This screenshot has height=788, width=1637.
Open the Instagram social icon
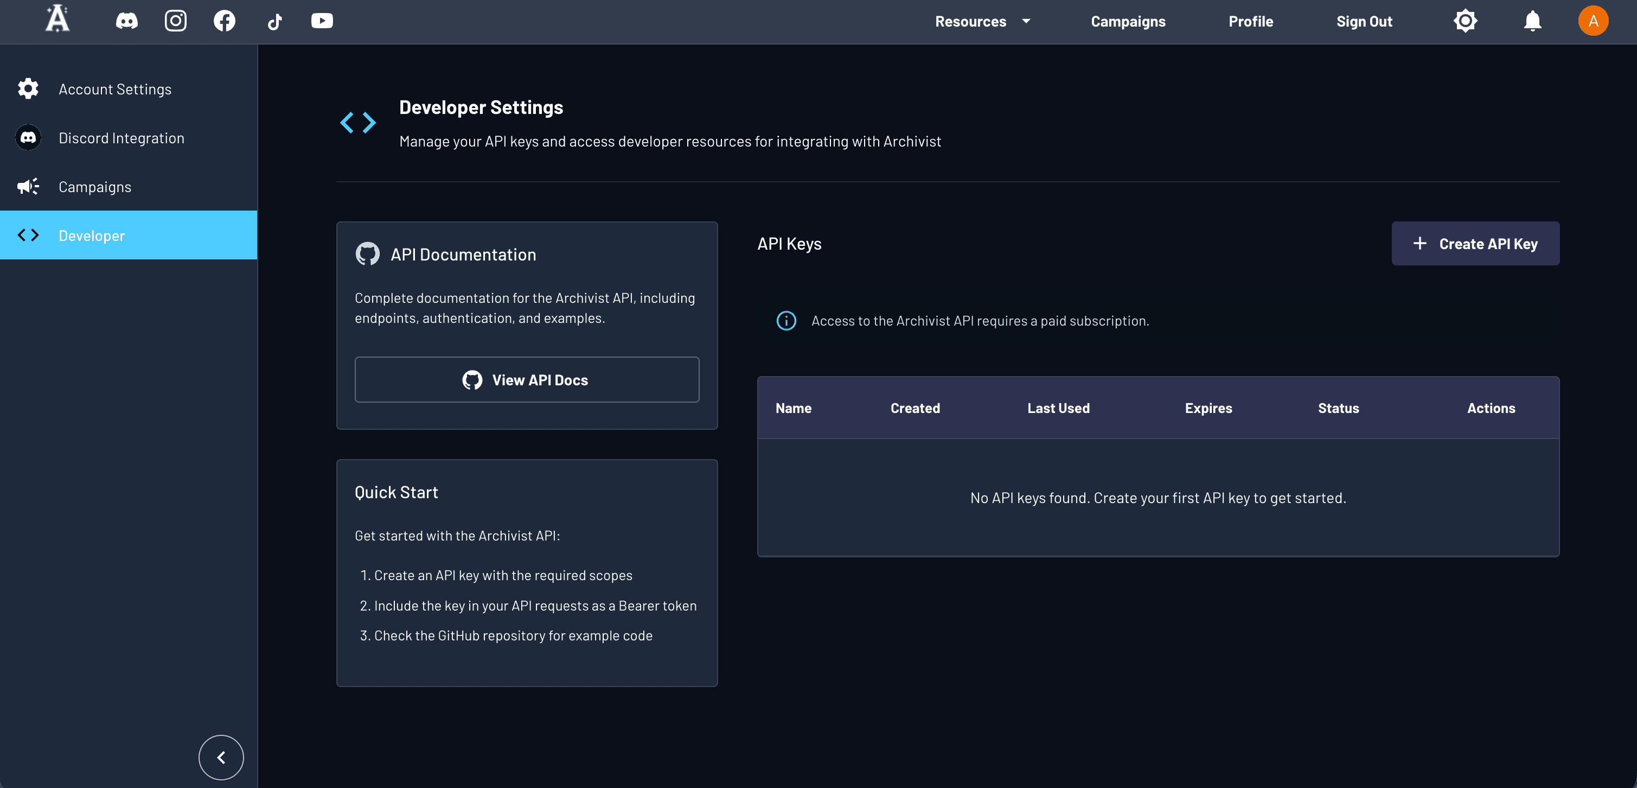(x=175, y=21)
